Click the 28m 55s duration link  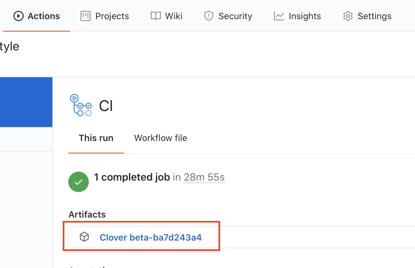coord(204,177)
